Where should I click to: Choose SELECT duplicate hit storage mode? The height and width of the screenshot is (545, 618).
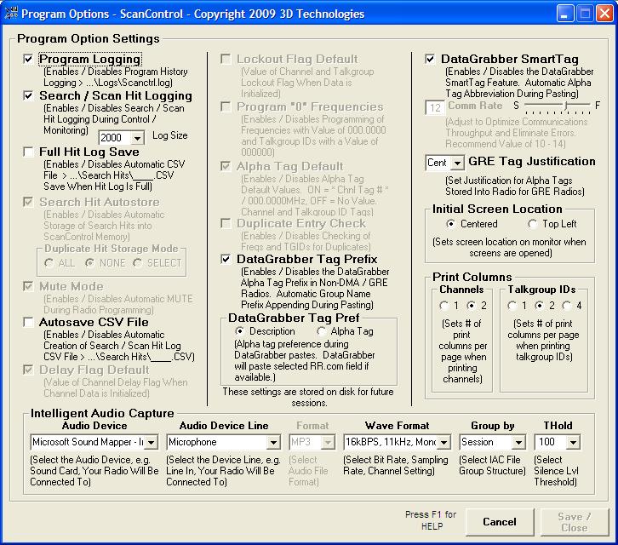(138, 263)
